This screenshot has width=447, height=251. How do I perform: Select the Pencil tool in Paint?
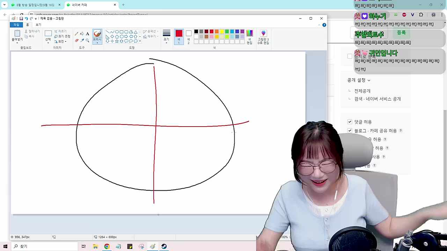76,34
